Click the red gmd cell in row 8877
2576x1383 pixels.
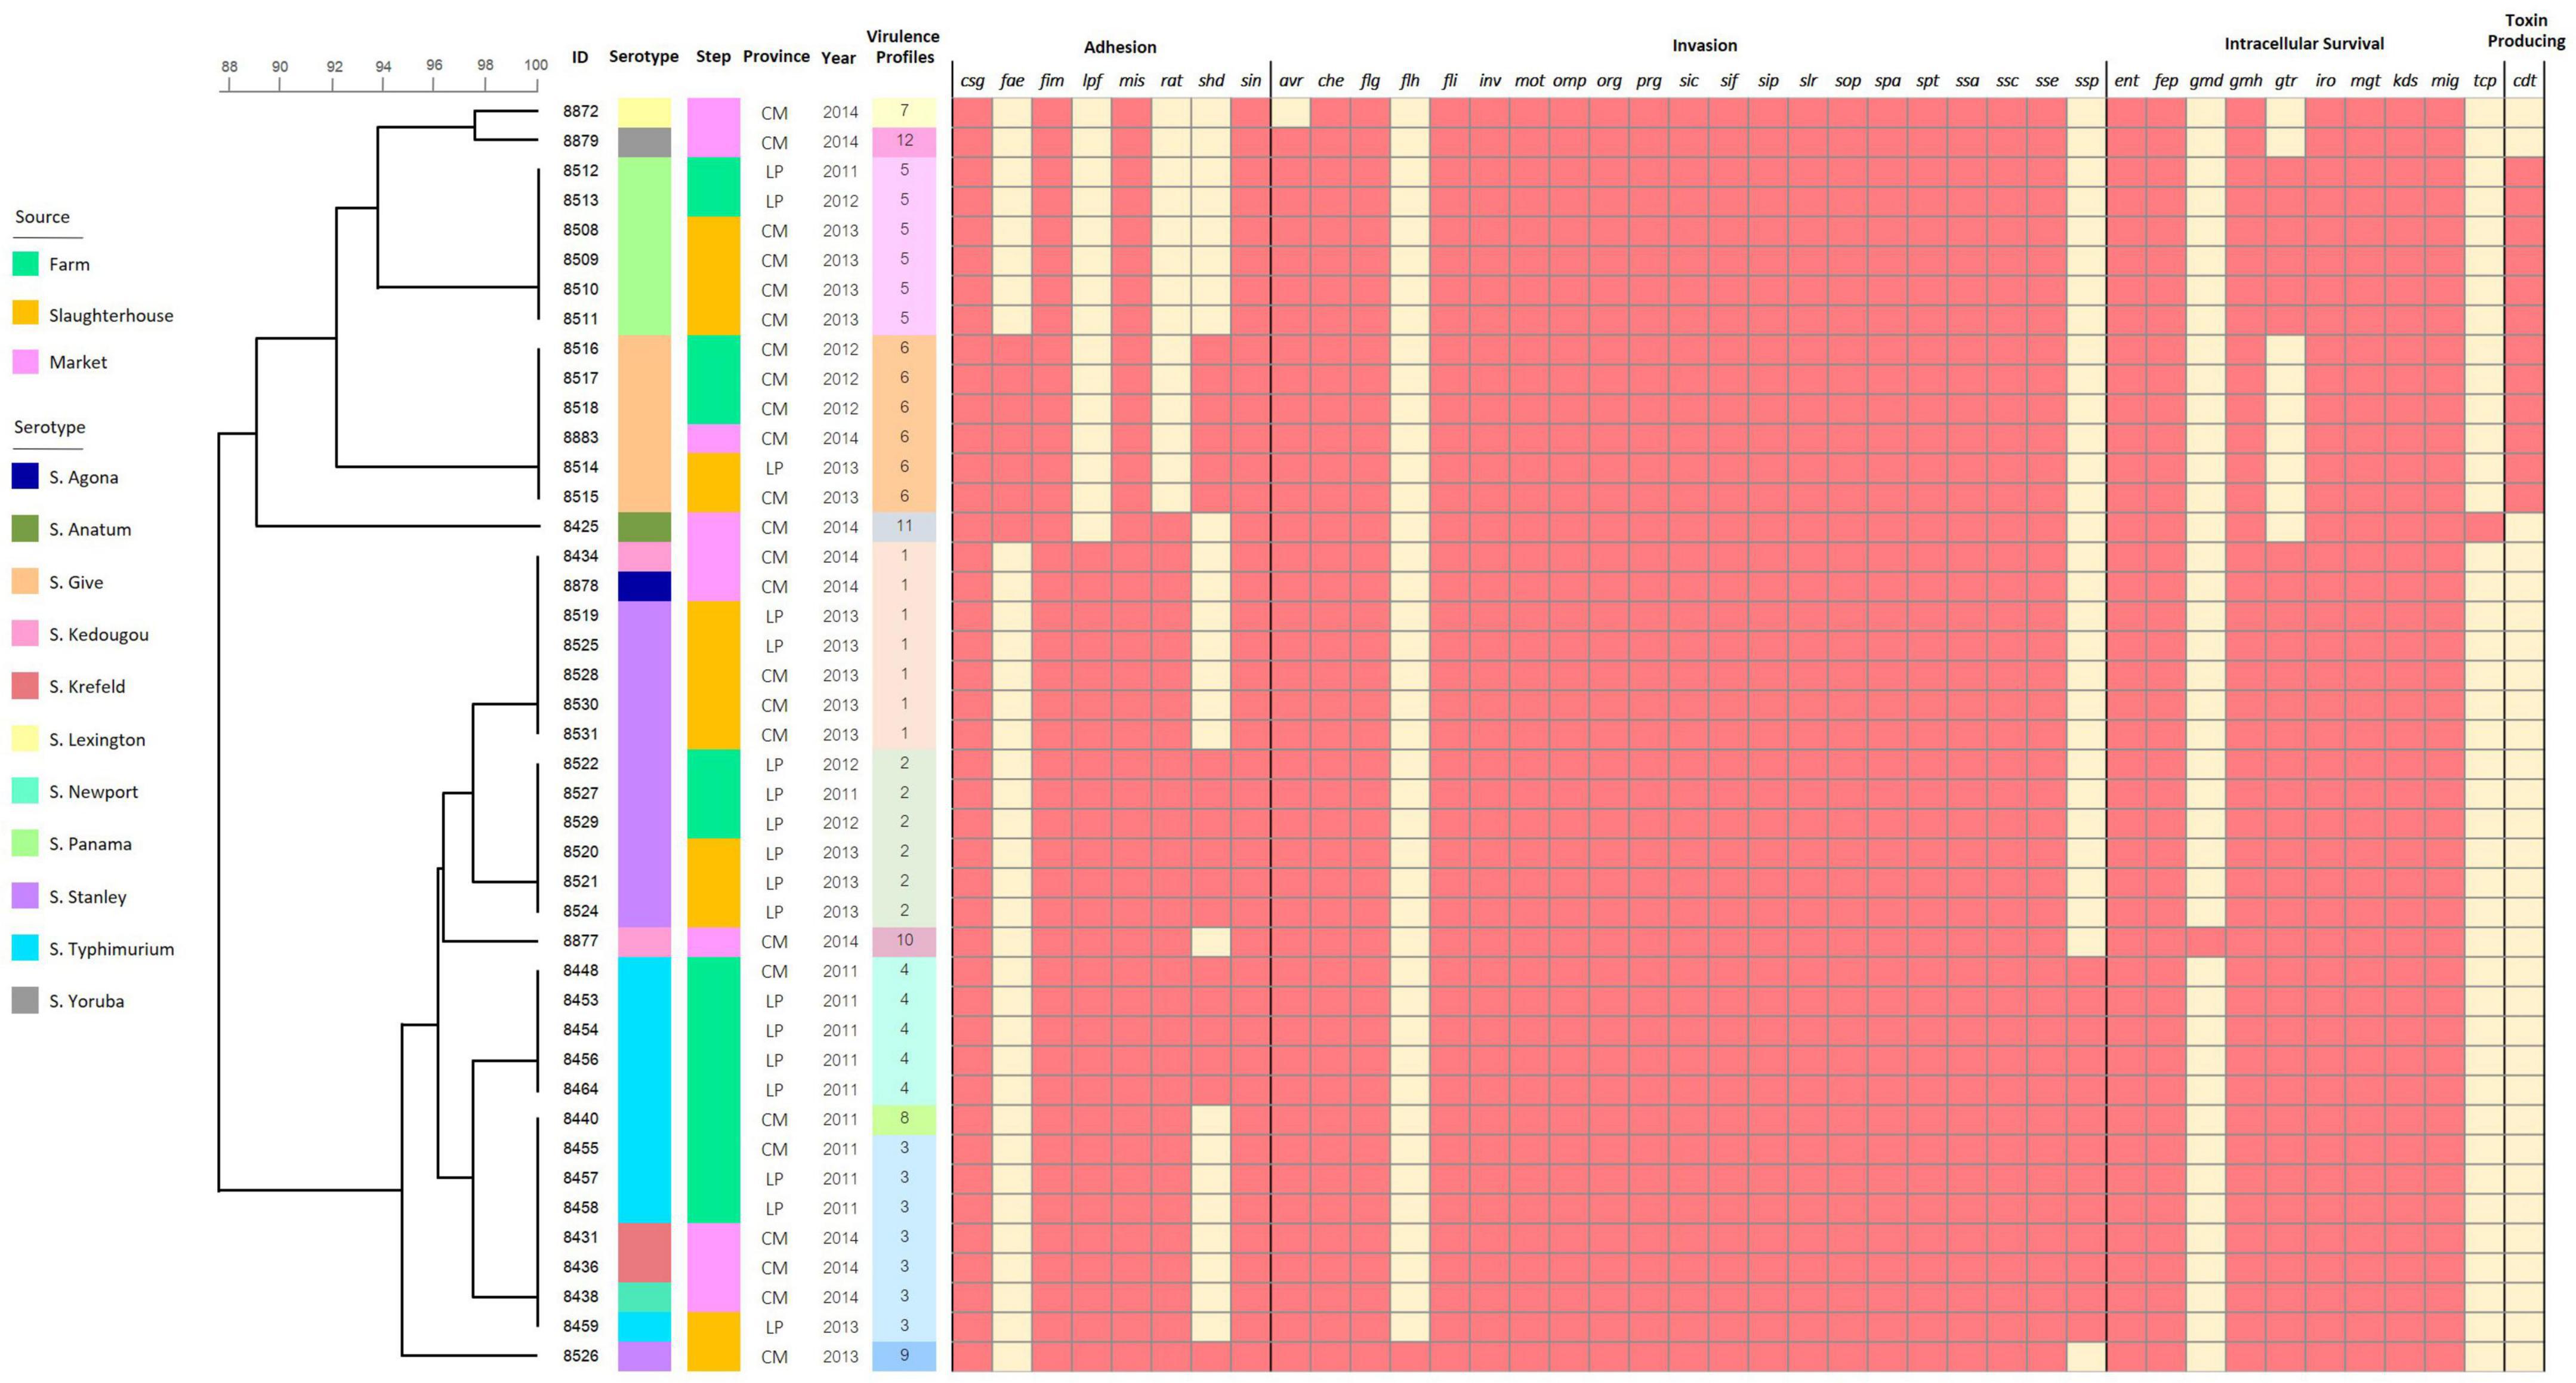(2206, 941)
